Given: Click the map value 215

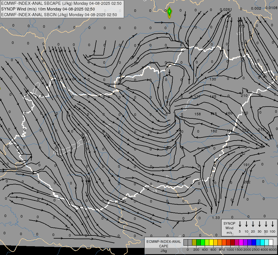Looking at the screenshot, I should [261, 130].
